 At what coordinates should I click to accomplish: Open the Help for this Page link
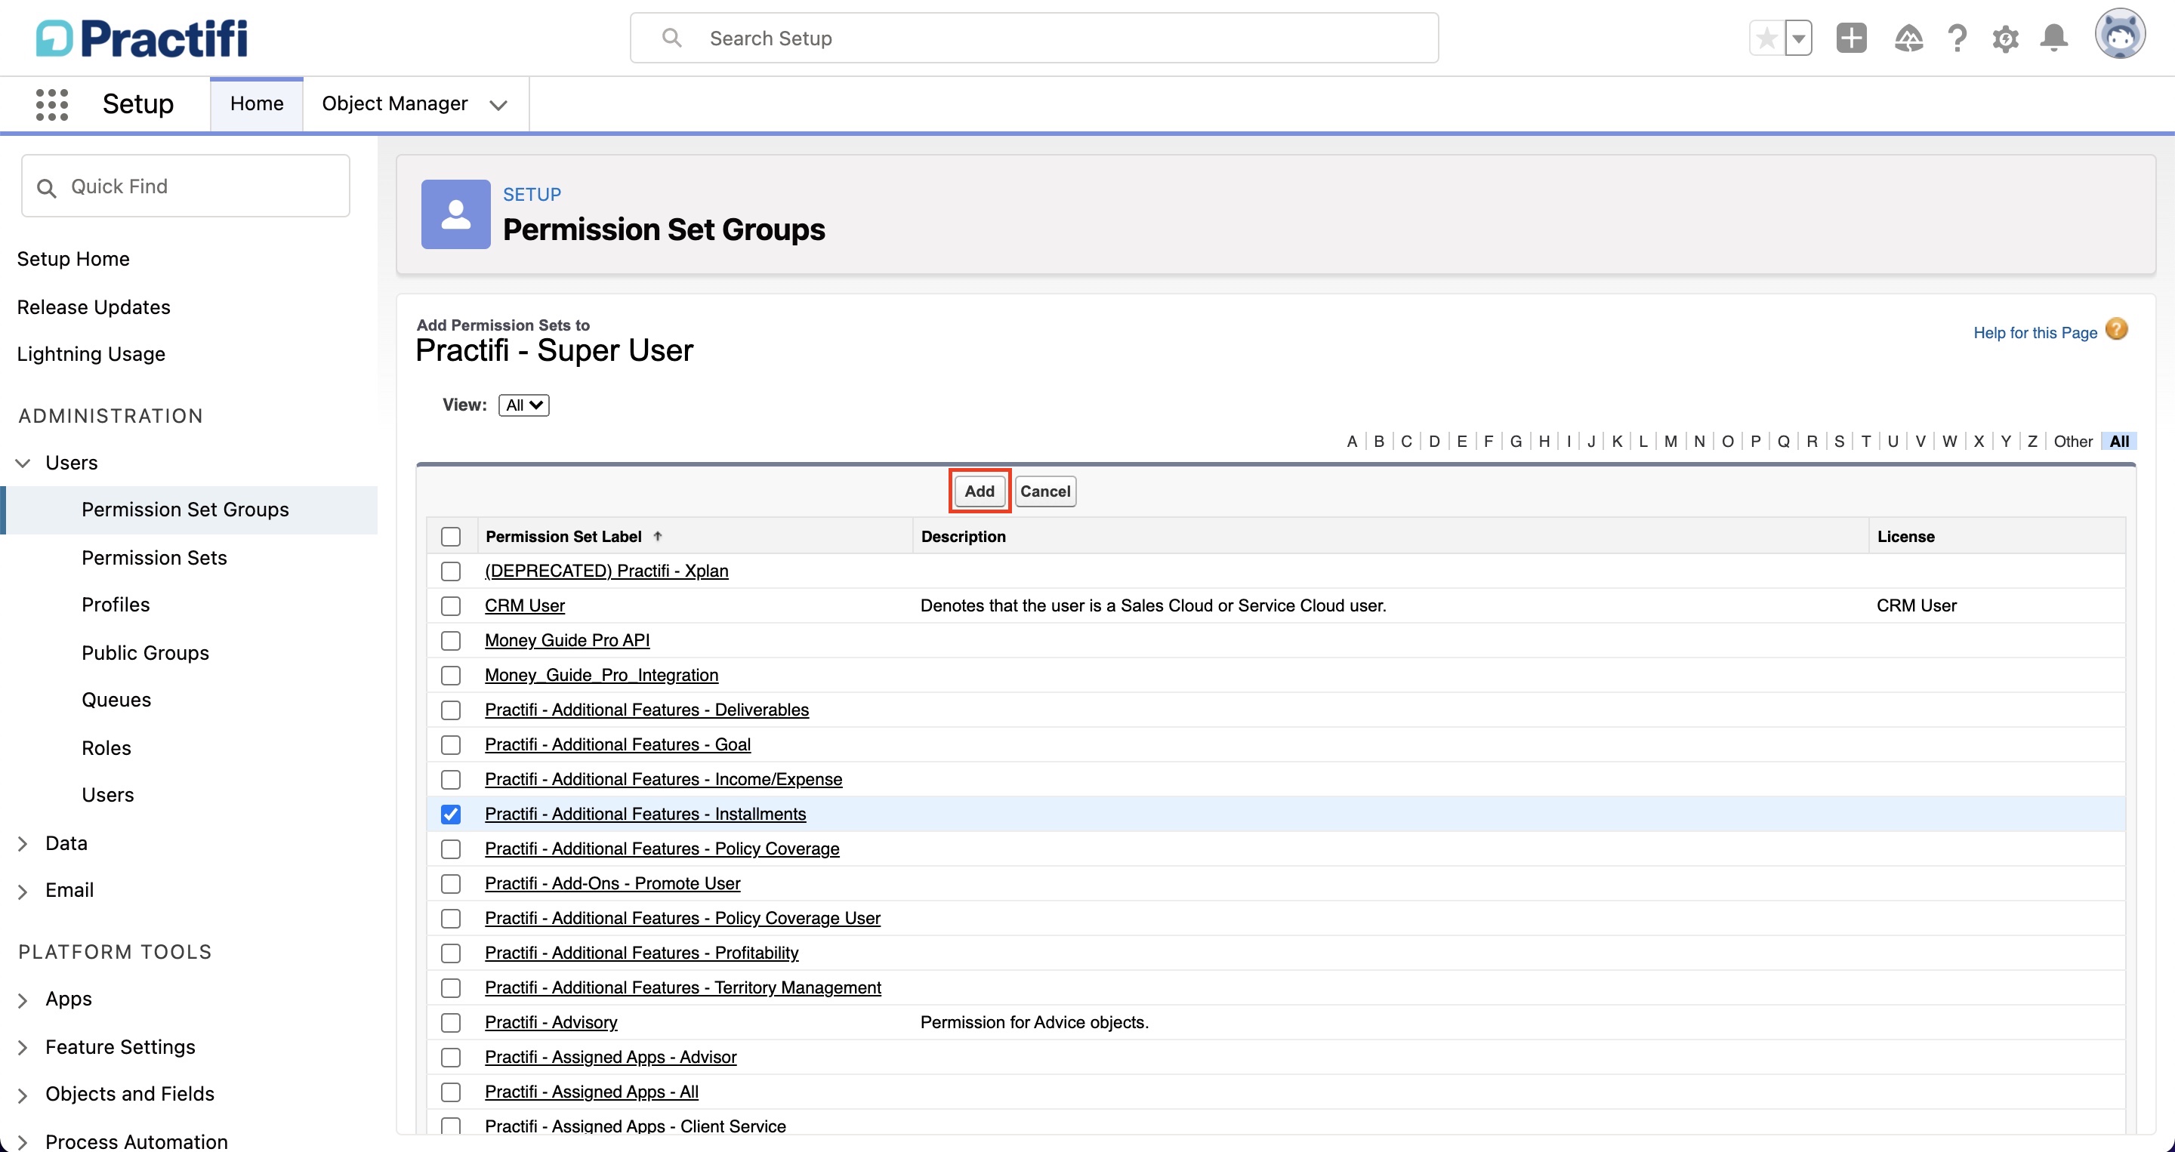tap(2035, 334)
